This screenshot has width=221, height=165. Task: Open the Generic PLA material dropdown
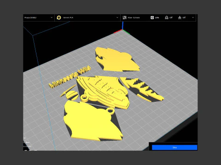87,17
